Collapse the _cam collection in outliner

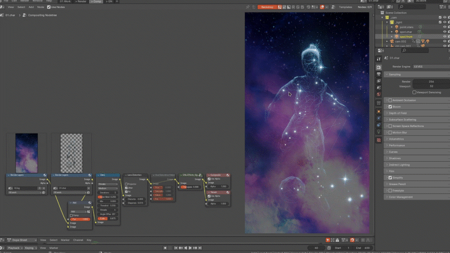382,17
